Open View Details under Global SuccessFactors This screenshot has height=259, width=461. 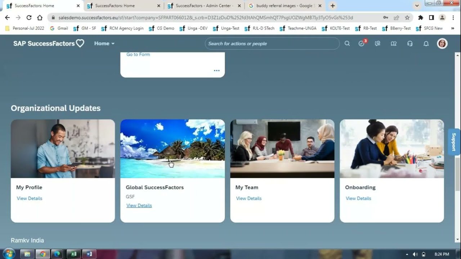coord(139,205)
